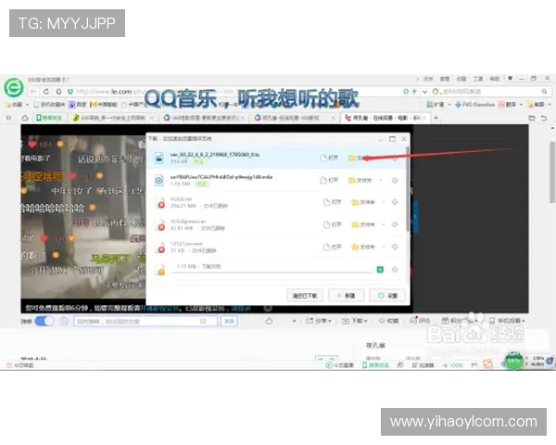Click the deleted-file icon of 43.91 MB row
Screen dimensions: 556x445
(x=160, y=225)
